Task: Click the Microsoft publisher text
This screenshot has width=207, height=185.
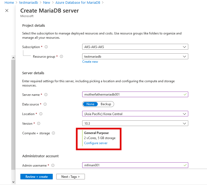Action: (x=27, y=16)
